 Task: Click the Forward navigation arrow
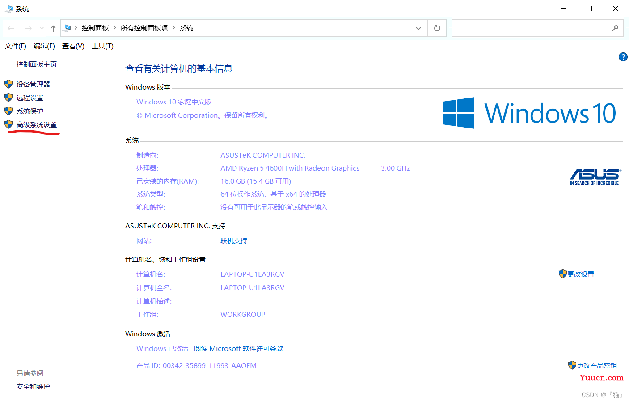pos(28,28)
